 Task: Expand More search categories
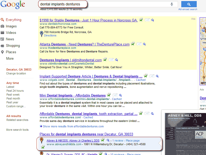(x=10, y=58)
